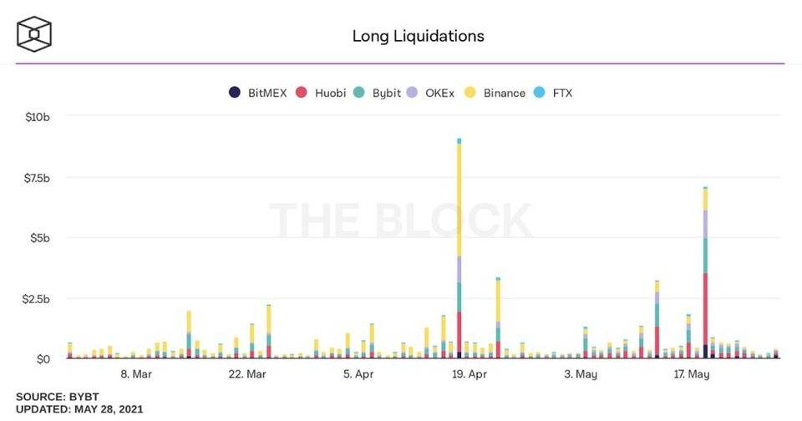Click the 5. Apr x-axis label

[358, 374]
